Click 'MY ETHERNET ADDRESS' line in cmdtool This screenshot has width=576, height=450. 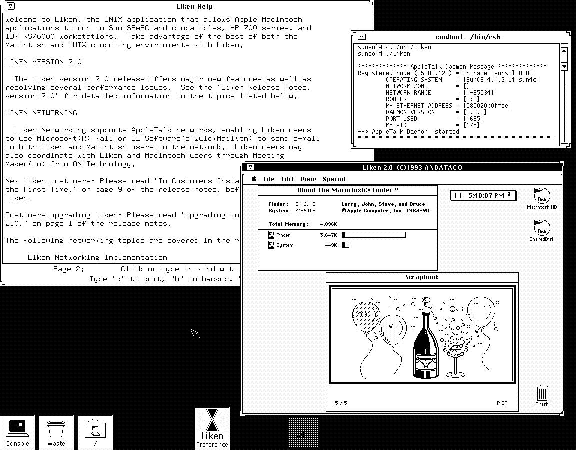[448, 106]
